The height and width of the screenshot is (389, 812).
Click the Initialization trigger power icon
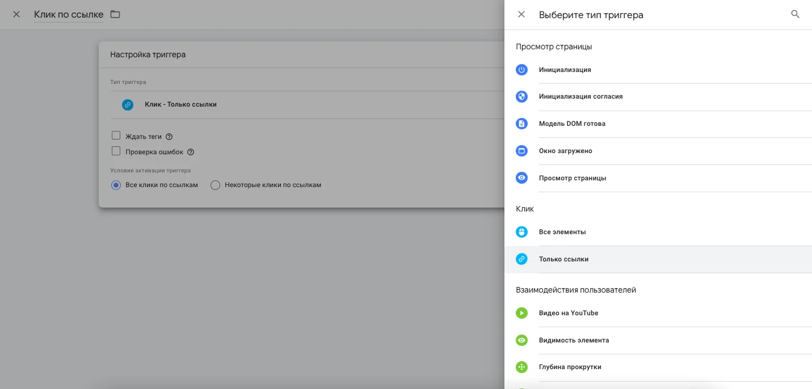521,70
